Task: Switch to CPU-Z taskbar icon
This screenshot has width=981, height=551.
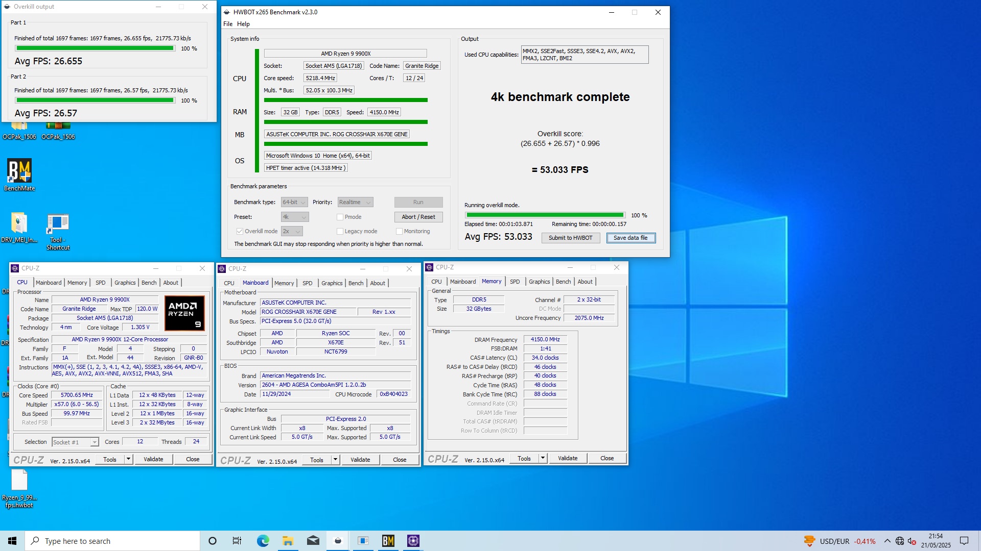Action: pyautogui.click(x=413, y=541)
